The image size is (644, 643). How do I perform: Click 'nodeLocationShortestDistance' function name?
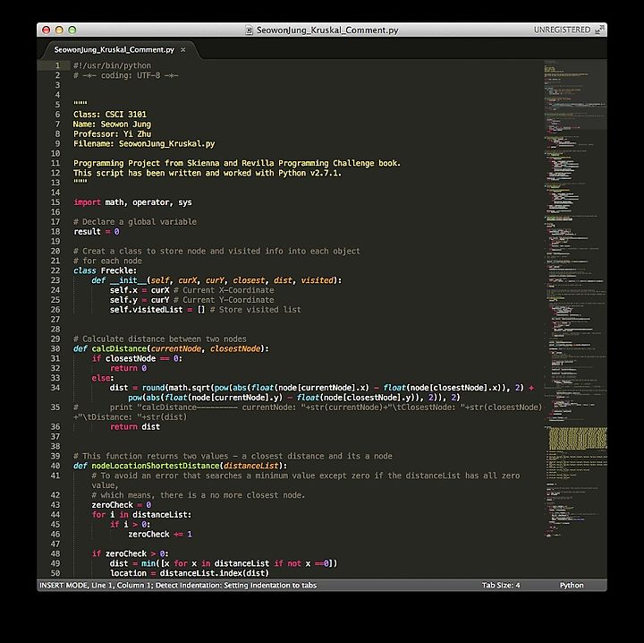point(156,466)
